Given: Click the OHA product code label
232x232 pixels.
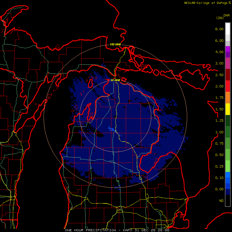Looking at the screenshot, I should click(x=227, y=15).
